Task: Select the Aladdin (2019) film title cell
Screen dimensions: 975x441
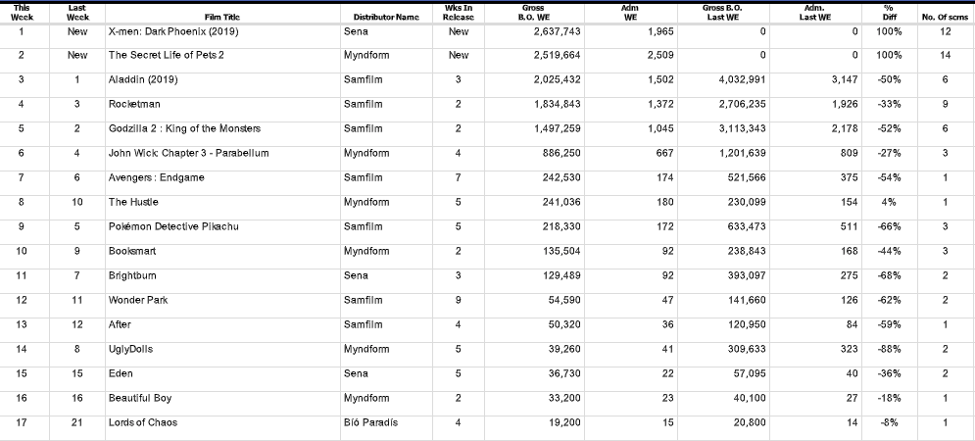Action: pyautogui.click(x=143, y=79)
